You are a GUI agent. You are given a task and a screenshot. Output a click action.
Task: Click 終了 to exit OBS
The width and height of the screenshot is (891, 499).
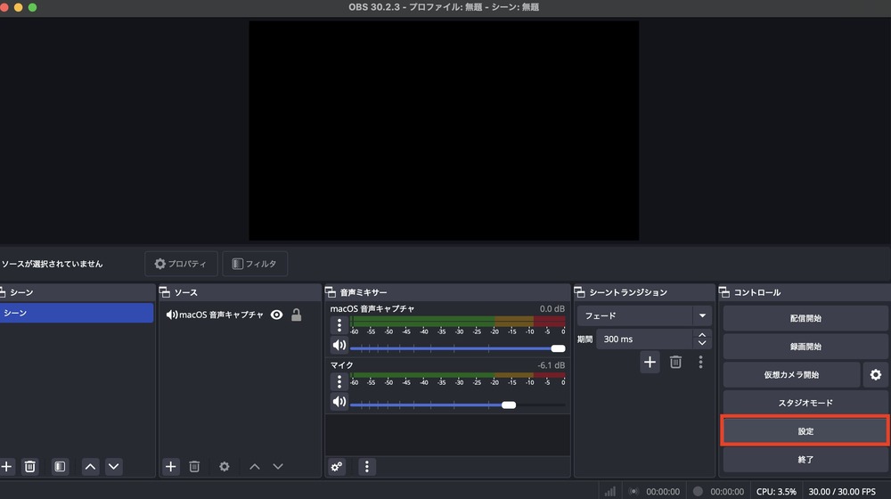tap(805, 459)
